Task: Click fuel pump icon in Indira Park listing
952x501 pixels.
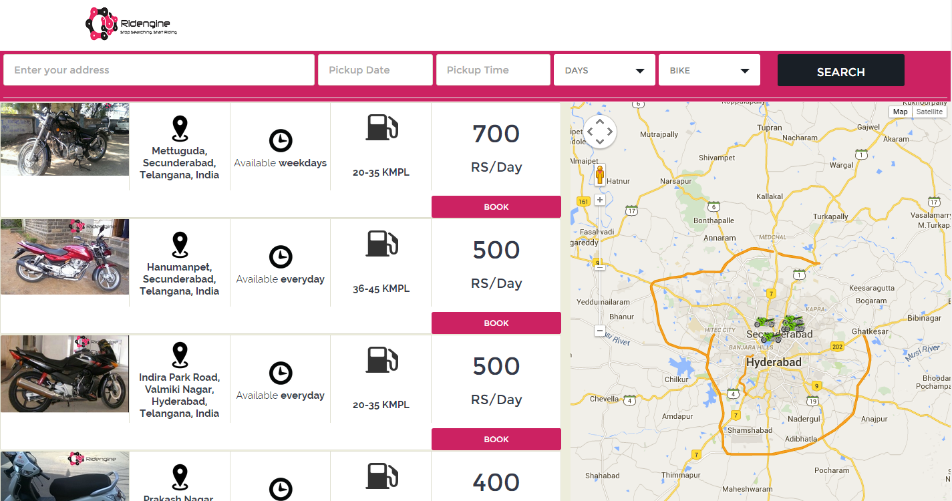Action: coord(381,359)
